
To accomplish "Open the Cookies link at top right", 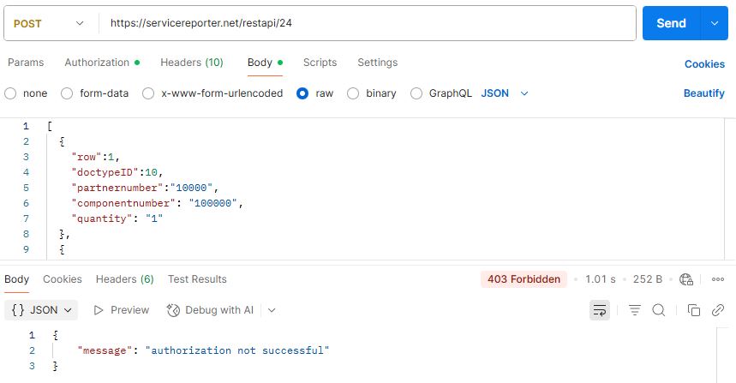I will coord(704,63).
